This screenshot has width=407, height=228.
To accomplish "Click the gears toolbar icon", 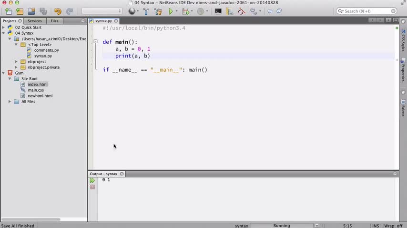I will point(254,11).
